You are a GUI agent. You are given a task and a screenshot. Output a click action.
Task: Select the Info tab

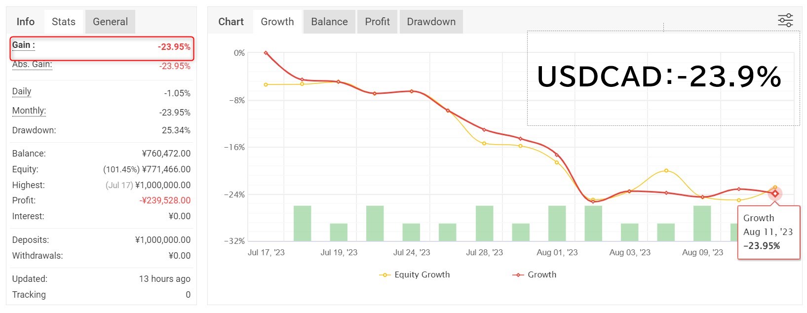[26, 22]
